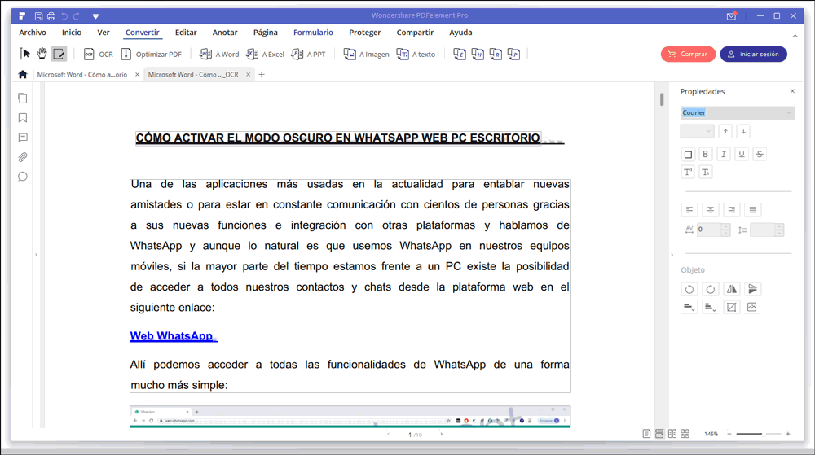This screenshot has height=455, width=815.
Task: Open the Ver tab
Action: coord(104,33)
